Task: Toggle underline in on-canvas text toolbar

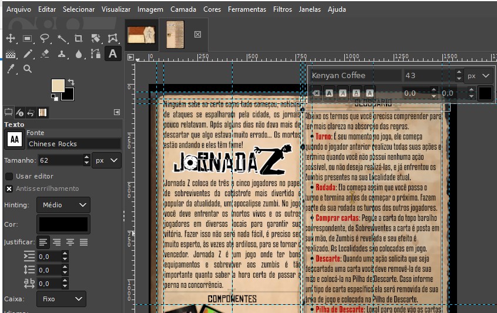Action: pyautogui.click(x=356, y=93)
